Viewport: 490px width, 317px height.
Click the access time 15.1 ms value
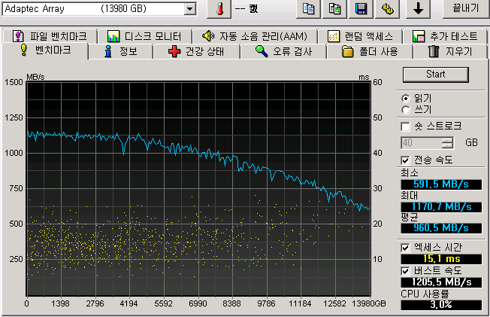point(441,259)
